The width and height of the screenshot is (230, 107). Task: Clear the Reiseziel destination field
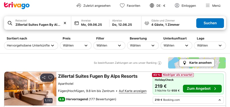coord(65,23)
